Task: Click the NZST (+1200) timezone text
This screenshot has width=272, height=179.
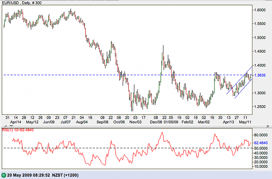Action: [x=65, y=175]
